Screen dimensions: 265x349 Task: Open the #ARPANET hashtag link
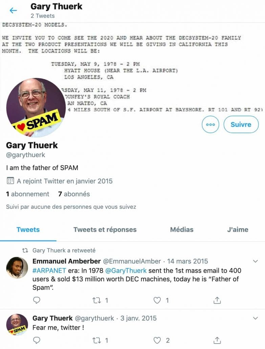pos(49,270)
